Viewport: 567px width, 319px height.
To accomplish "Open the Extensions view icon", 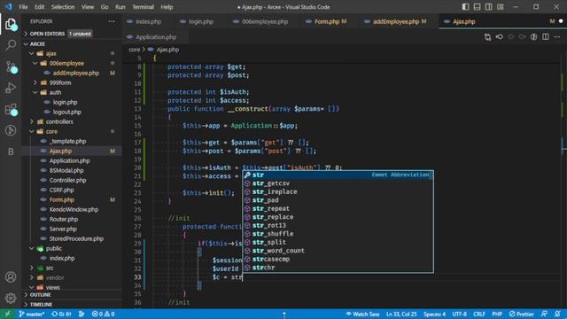I will click(11, 110).
